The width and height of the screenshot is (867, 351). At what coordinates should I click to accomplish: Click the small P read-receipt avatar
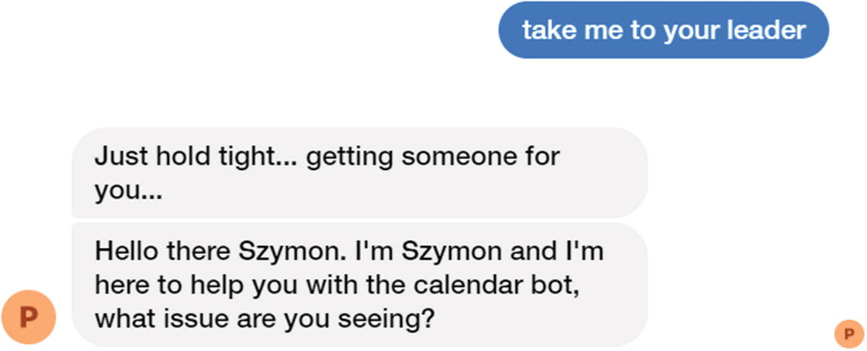tap(845, 332)
